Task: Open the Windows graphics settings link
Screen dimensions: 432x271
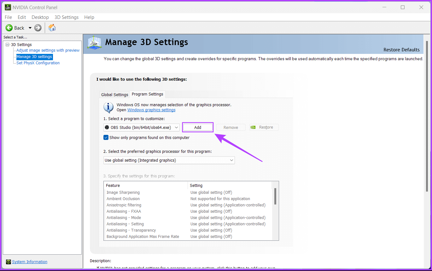Action: point(151,110)
